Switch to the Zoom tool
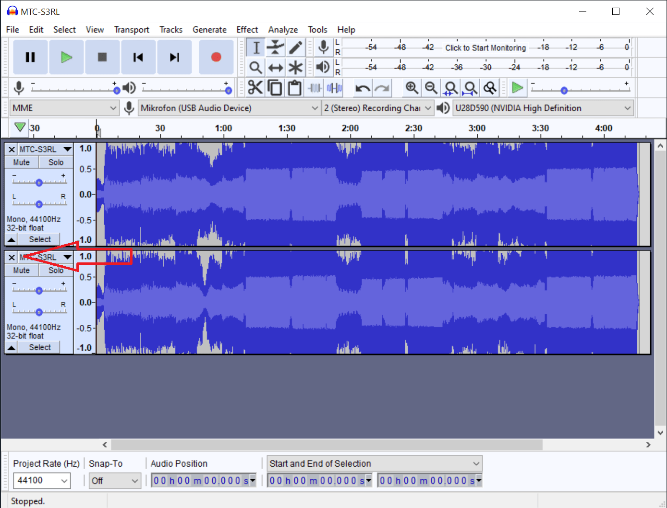 pyautogui.click(x=255, y=68)
